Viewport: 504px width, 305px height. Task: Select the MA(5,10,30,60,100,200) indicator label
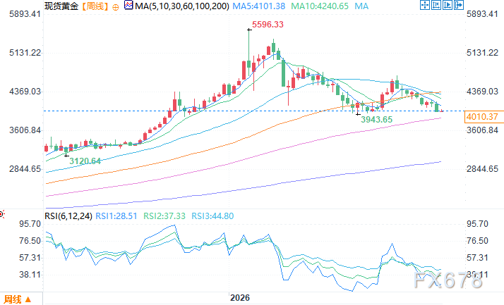coord(182,6)
